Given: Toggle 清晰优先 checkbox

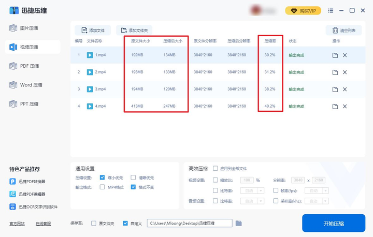Looking at the screenshot, I should pos(133,177).
